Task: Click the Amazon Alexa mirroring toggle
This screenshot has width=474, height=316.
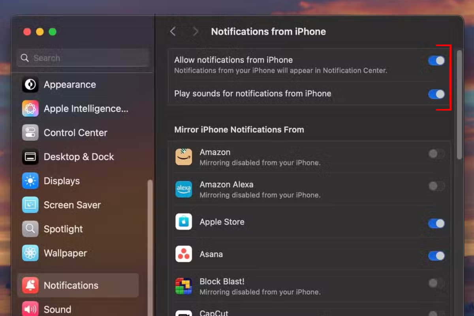Action: 436,186
